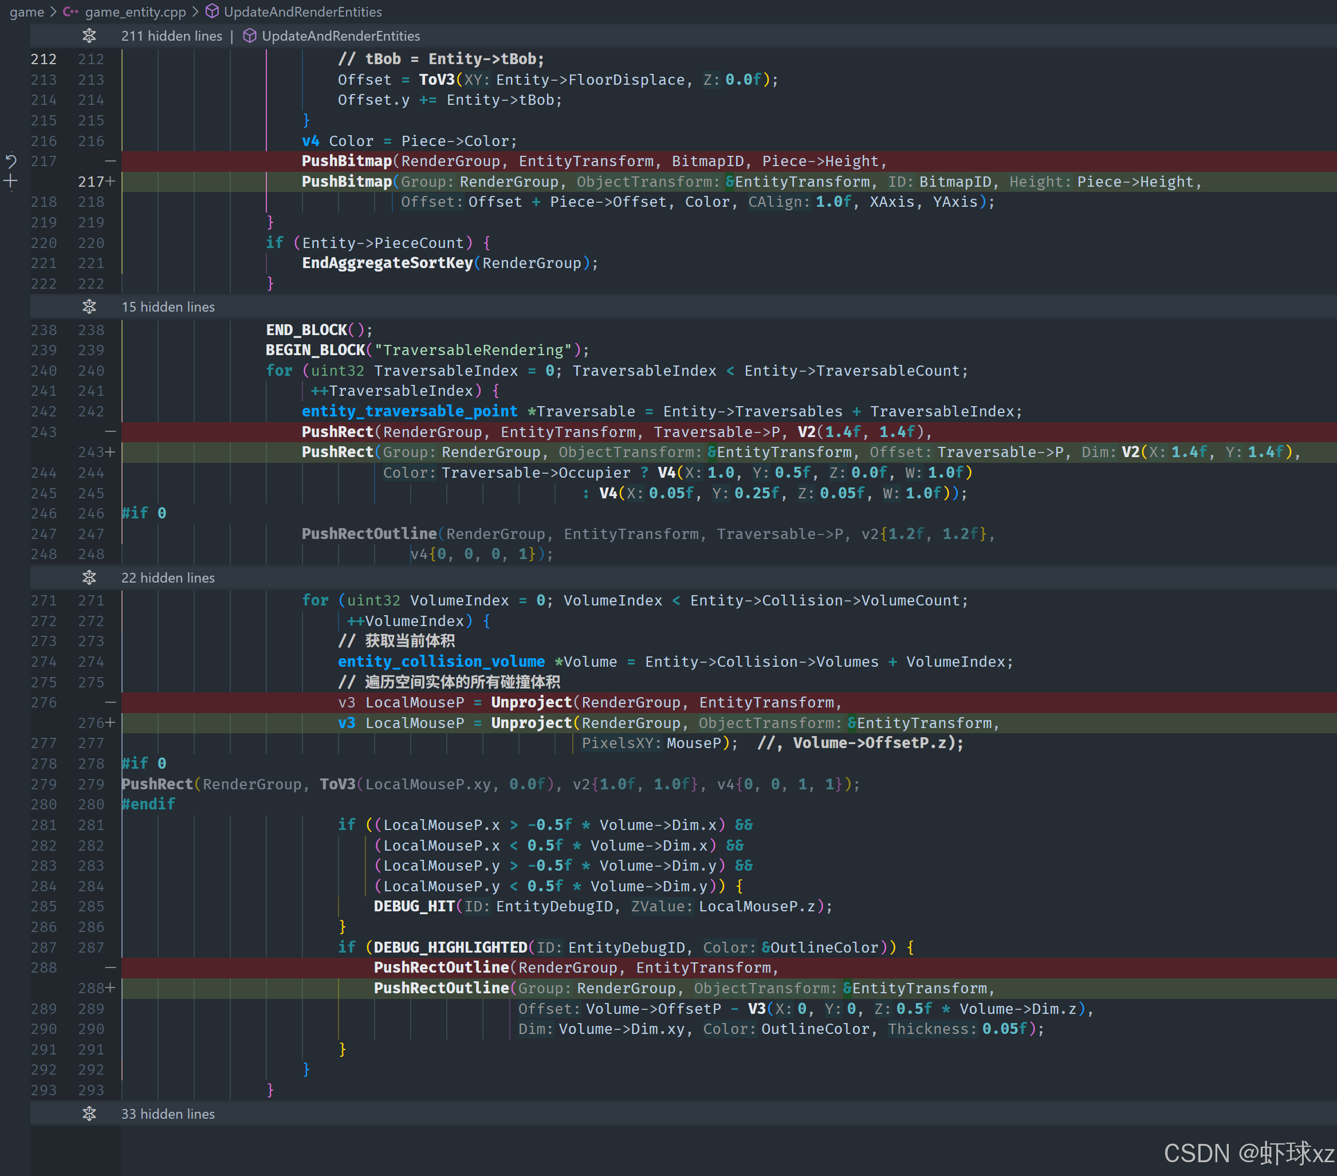Click the C++ file icon in breadcrumb
1337x1176 pixels.
coord(70,12)
